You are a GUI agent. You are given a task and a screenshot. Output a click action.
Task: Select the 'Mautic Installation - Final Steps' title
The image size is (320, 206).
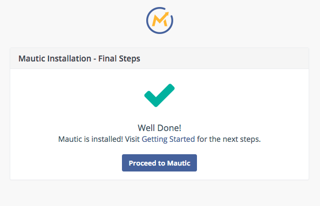79,59
